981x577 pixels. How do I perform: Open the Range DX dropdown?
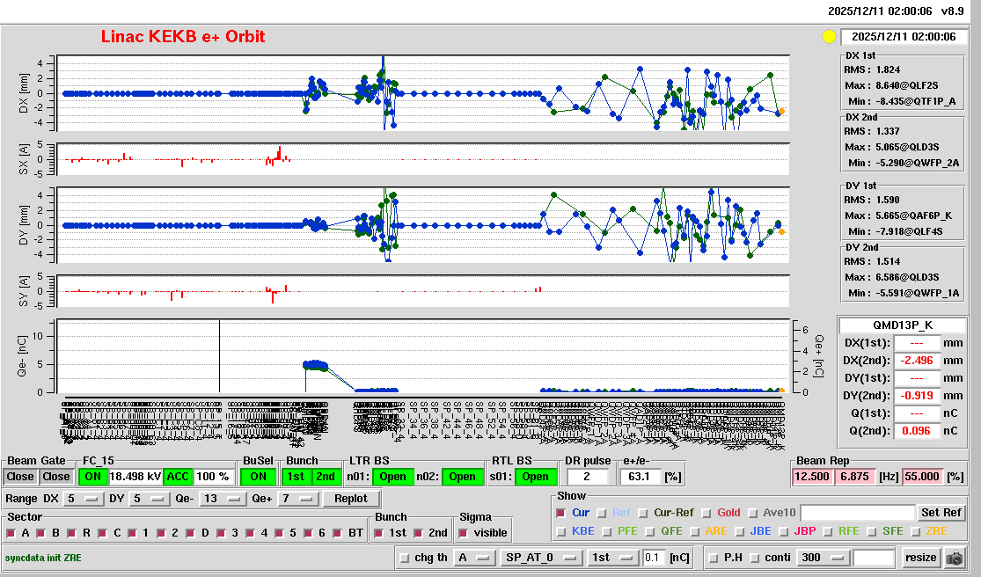(80, 499)
